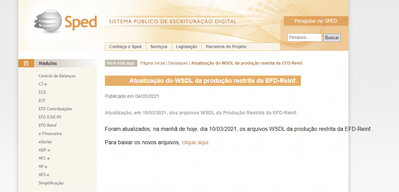Focus the Pesquisa search field
Viewport: 399px width, 192px height.
(x=305, y=38)
